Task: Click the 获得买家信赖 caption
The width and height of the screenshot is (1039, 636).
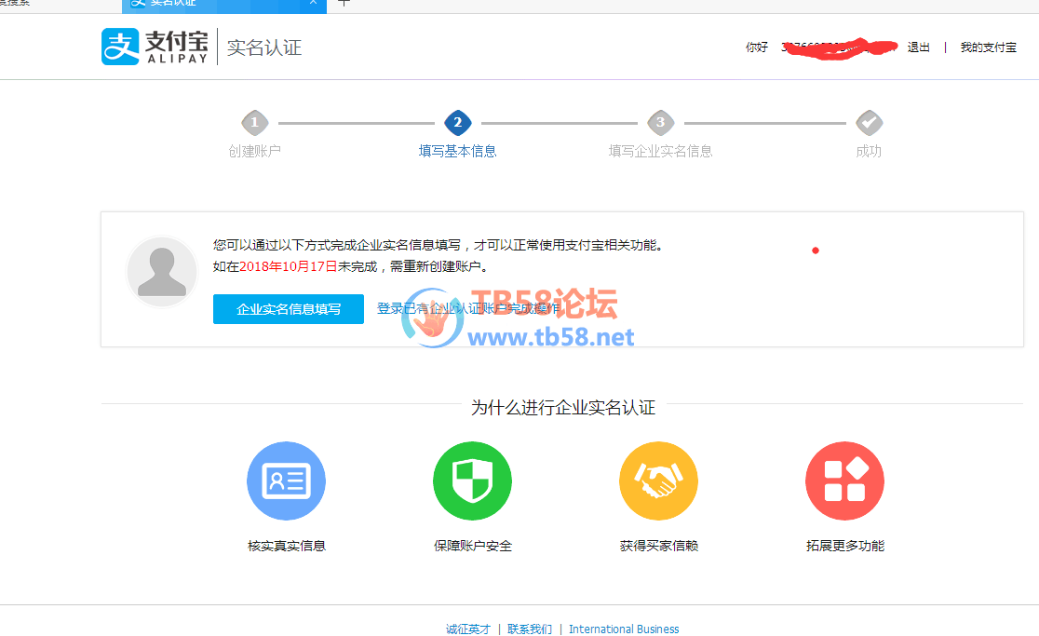Action: click(658, 546)
